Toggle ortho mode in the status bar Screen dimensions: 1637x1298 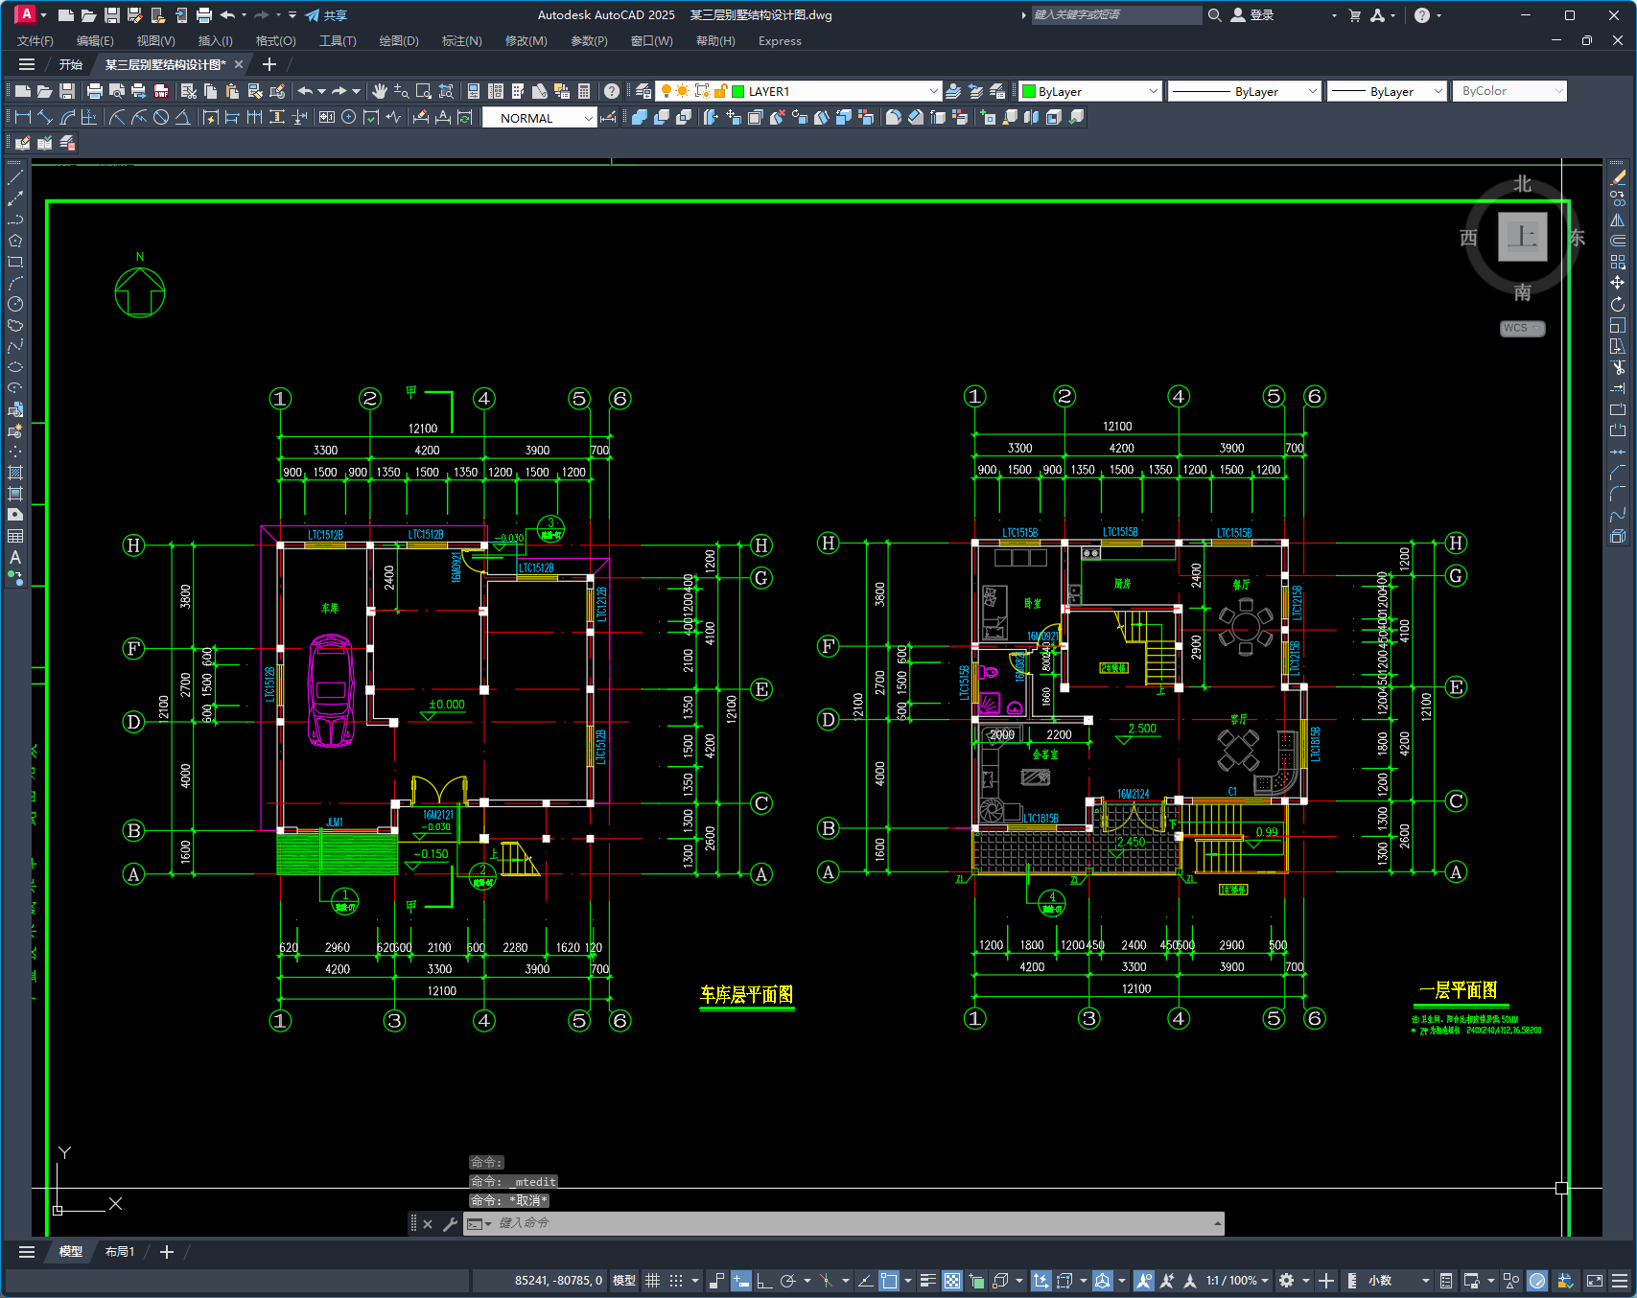point(764,1281)
